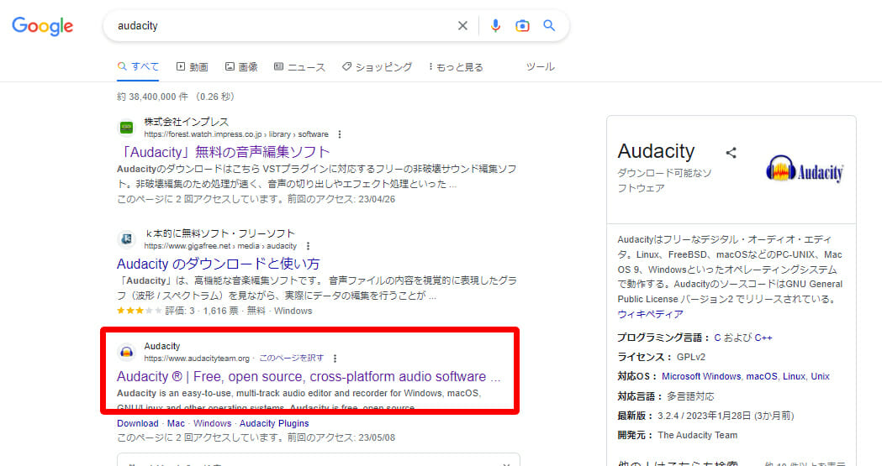Open options menu for forest.watch.impress result

339,134
